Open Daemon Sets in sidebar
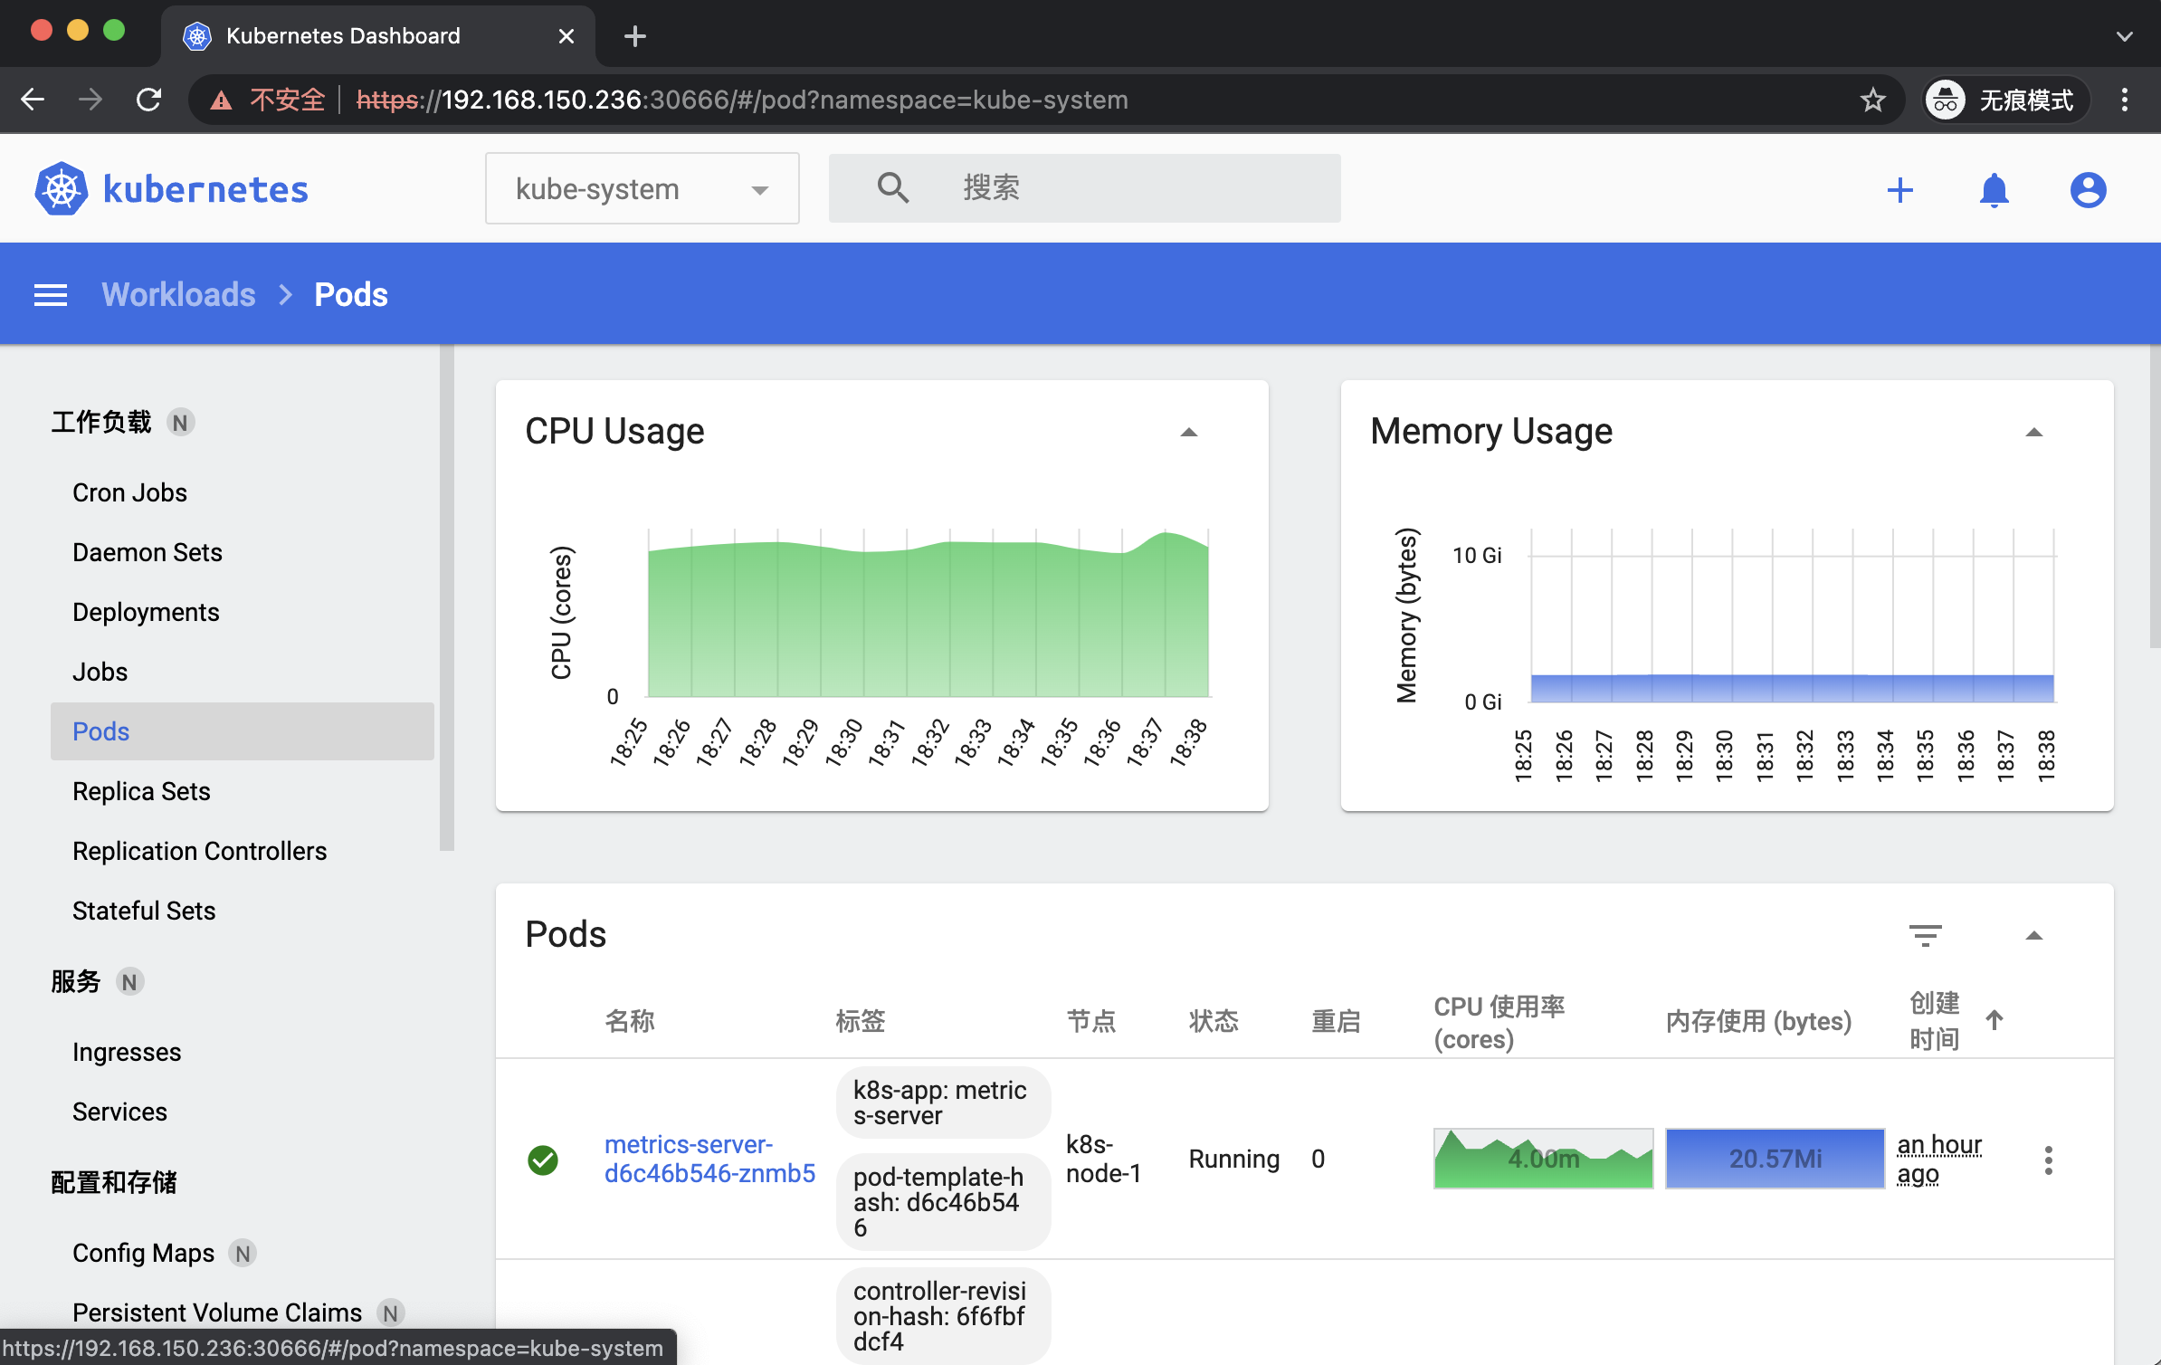The width and height of the screenshot is (2161, 1365). (147, 552)
